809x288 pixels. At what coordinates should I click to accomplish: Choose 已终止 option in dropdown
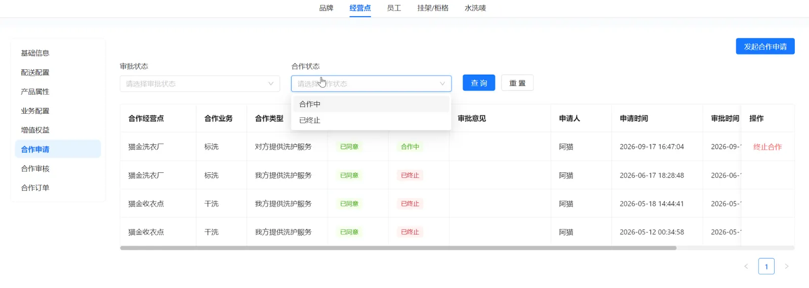pos(371,120)
